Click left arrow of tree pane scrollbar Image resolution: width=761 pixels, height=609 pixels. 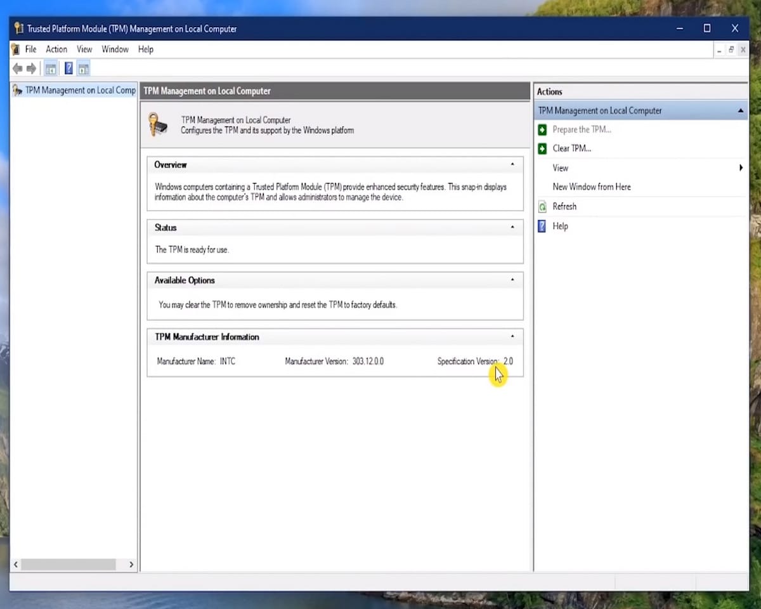click(x=16, y=564)
